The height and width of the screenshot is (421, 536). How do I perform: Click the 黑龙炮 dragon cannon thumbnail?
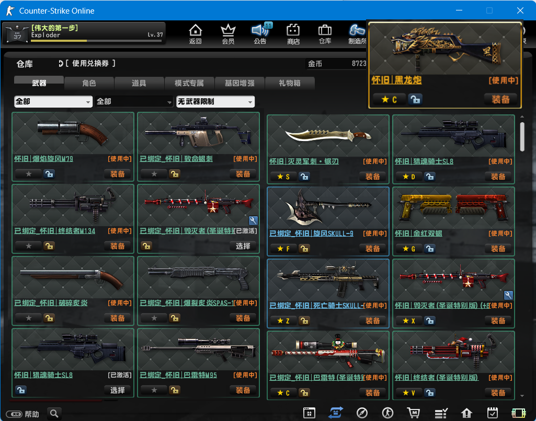445,49
